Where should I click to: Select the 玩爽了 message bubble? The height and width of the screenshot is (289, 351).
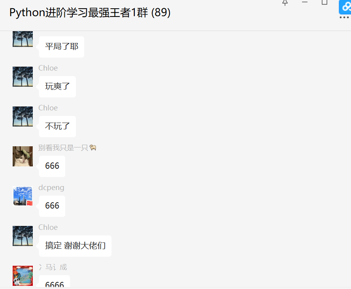pos(57,86)
